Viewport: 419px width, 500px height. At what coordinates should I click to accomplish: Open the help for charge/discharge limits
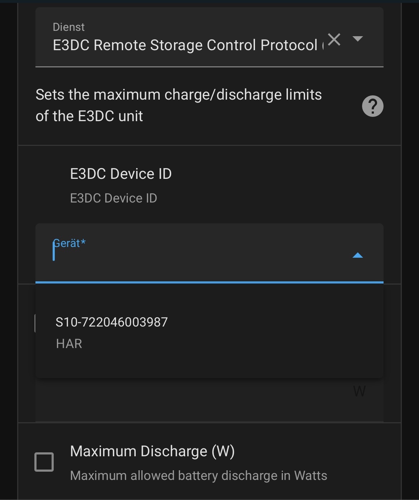point(372,106)
